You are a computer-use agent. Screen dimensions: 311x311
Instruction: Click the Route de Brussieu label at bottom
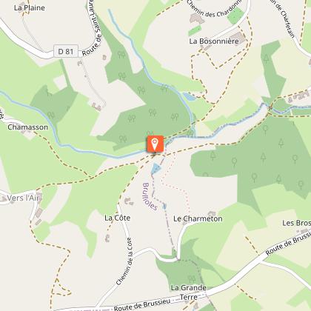pos(142,304)
